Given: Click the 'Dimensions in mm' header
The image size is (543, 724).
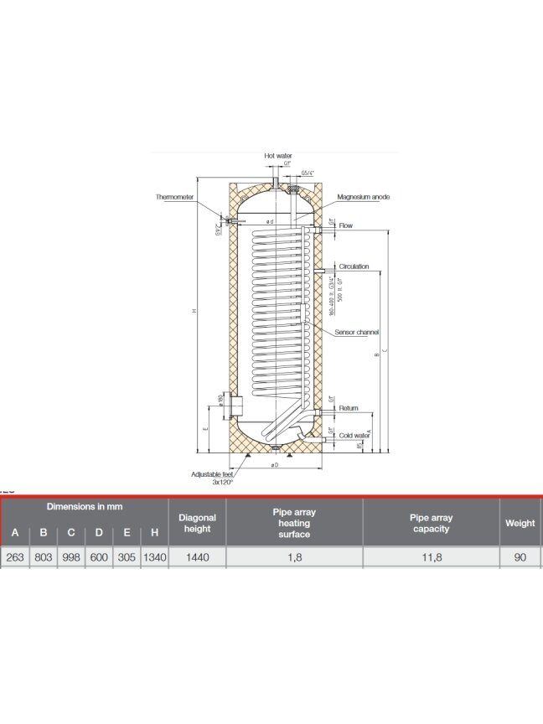Looking at the screenshot, I should pos(85,506).
